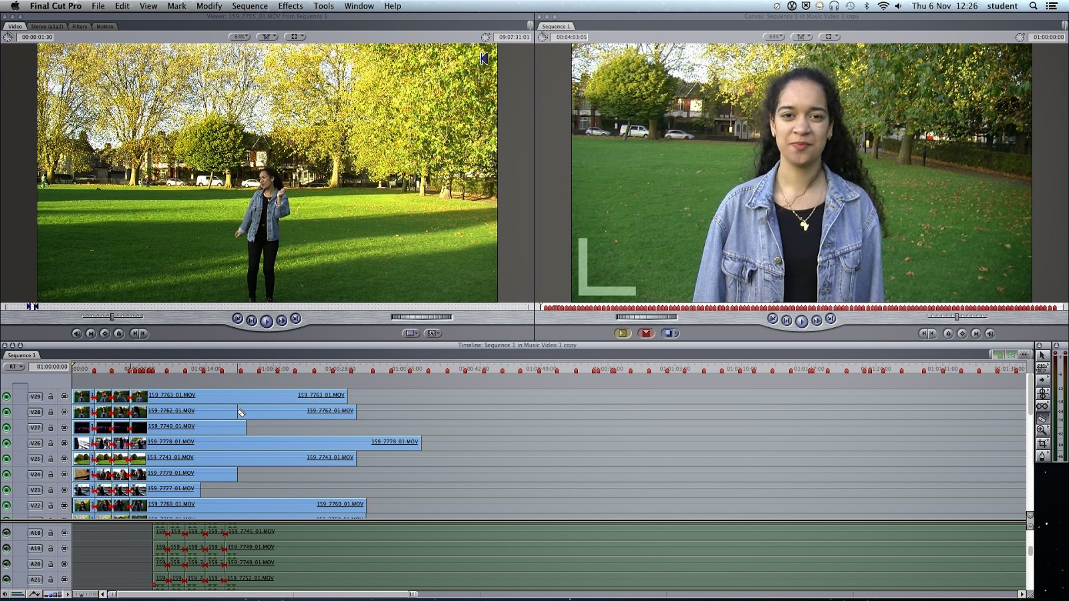Select the Razor Blade tool
The width and height of the screenshot is (1069, 601).
[1042, 418]
